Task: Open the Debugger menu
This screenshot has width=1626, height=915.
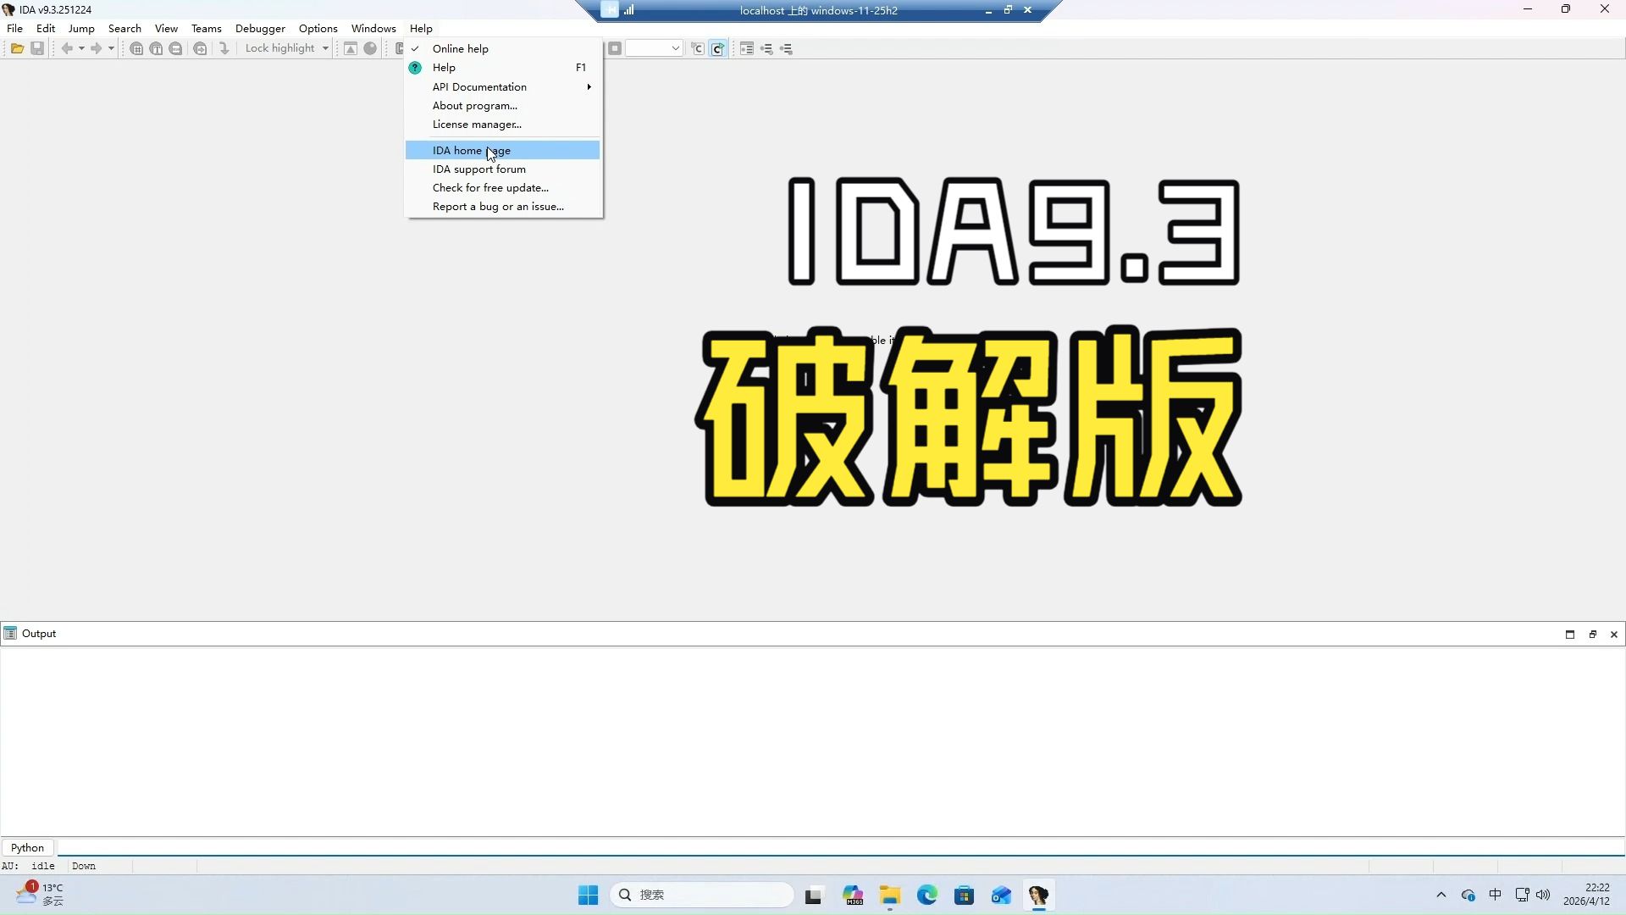Action: click(260, 28)
